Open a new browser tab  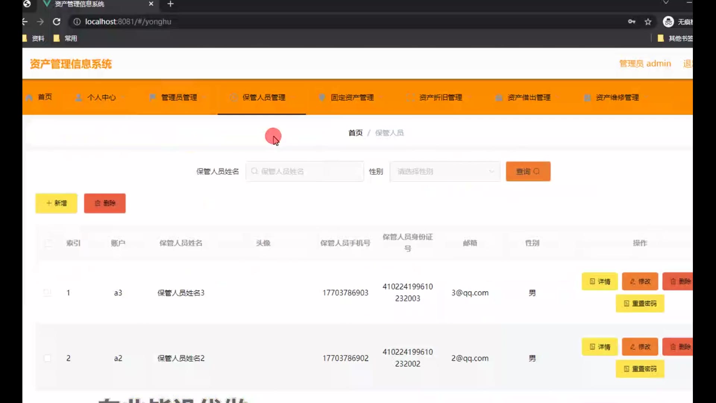[170, 4]
